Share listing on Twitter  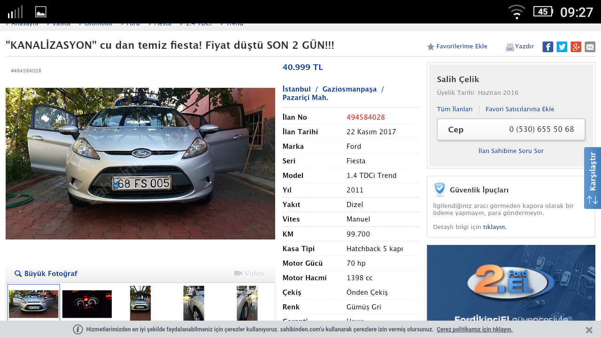click(x=562, y=47)
